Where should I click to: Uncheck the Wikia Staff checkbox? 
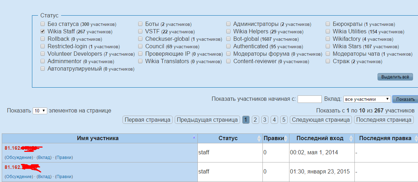tap(43, 32)
